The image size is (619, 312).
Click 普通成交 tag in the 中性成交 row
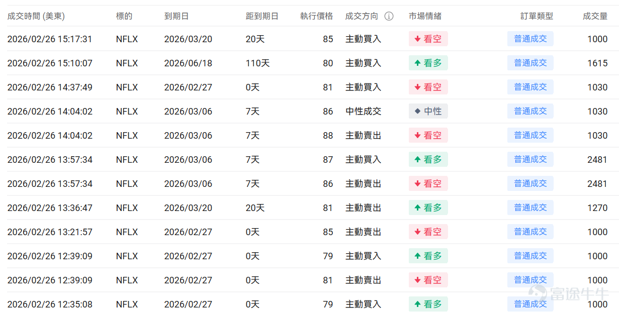pyautogui.click(x=530, y=111)
